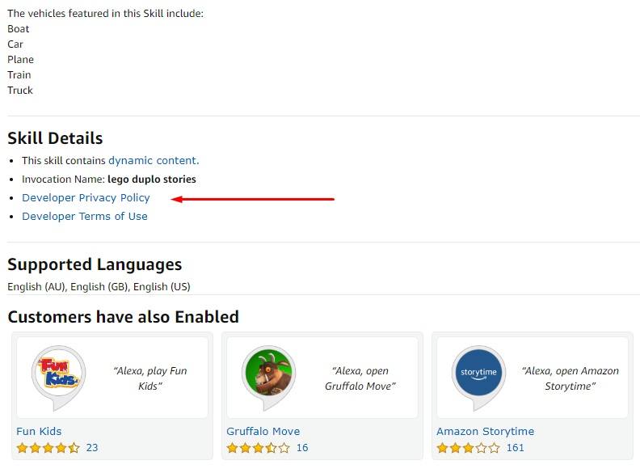Click the "Car" vehicle entry
The width and height of the screenshot is (640, 473).
point(15,44)
